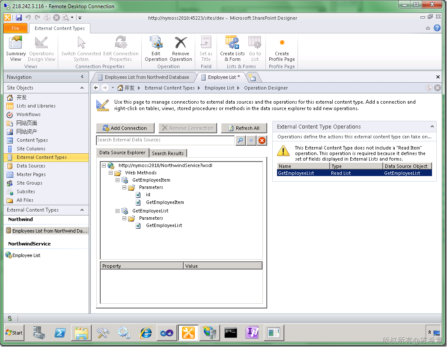The width and height of the screenshot is (447, 347).
Task: Open search options dropdown arrow
Action: click(251, 140)
